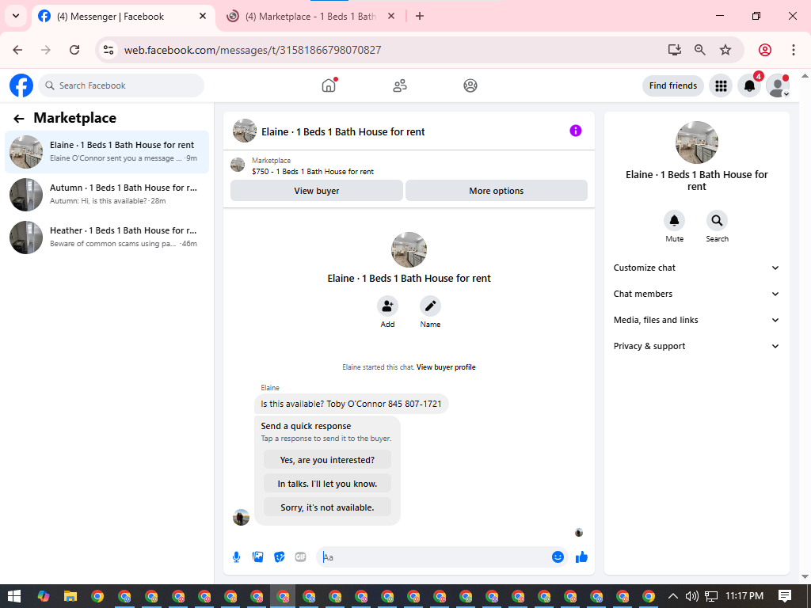811x608 pixels.
Task: Expand Customize chat section
Action: coord(696,268)
